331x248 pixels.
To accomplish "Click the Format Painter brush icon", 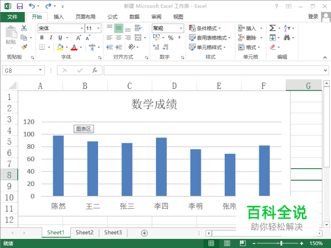I will click(24, 47).
